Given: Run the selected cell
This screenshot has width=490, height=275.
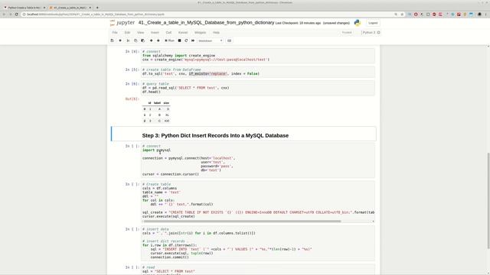Looking at the screenshot, I should pos(170,40).
